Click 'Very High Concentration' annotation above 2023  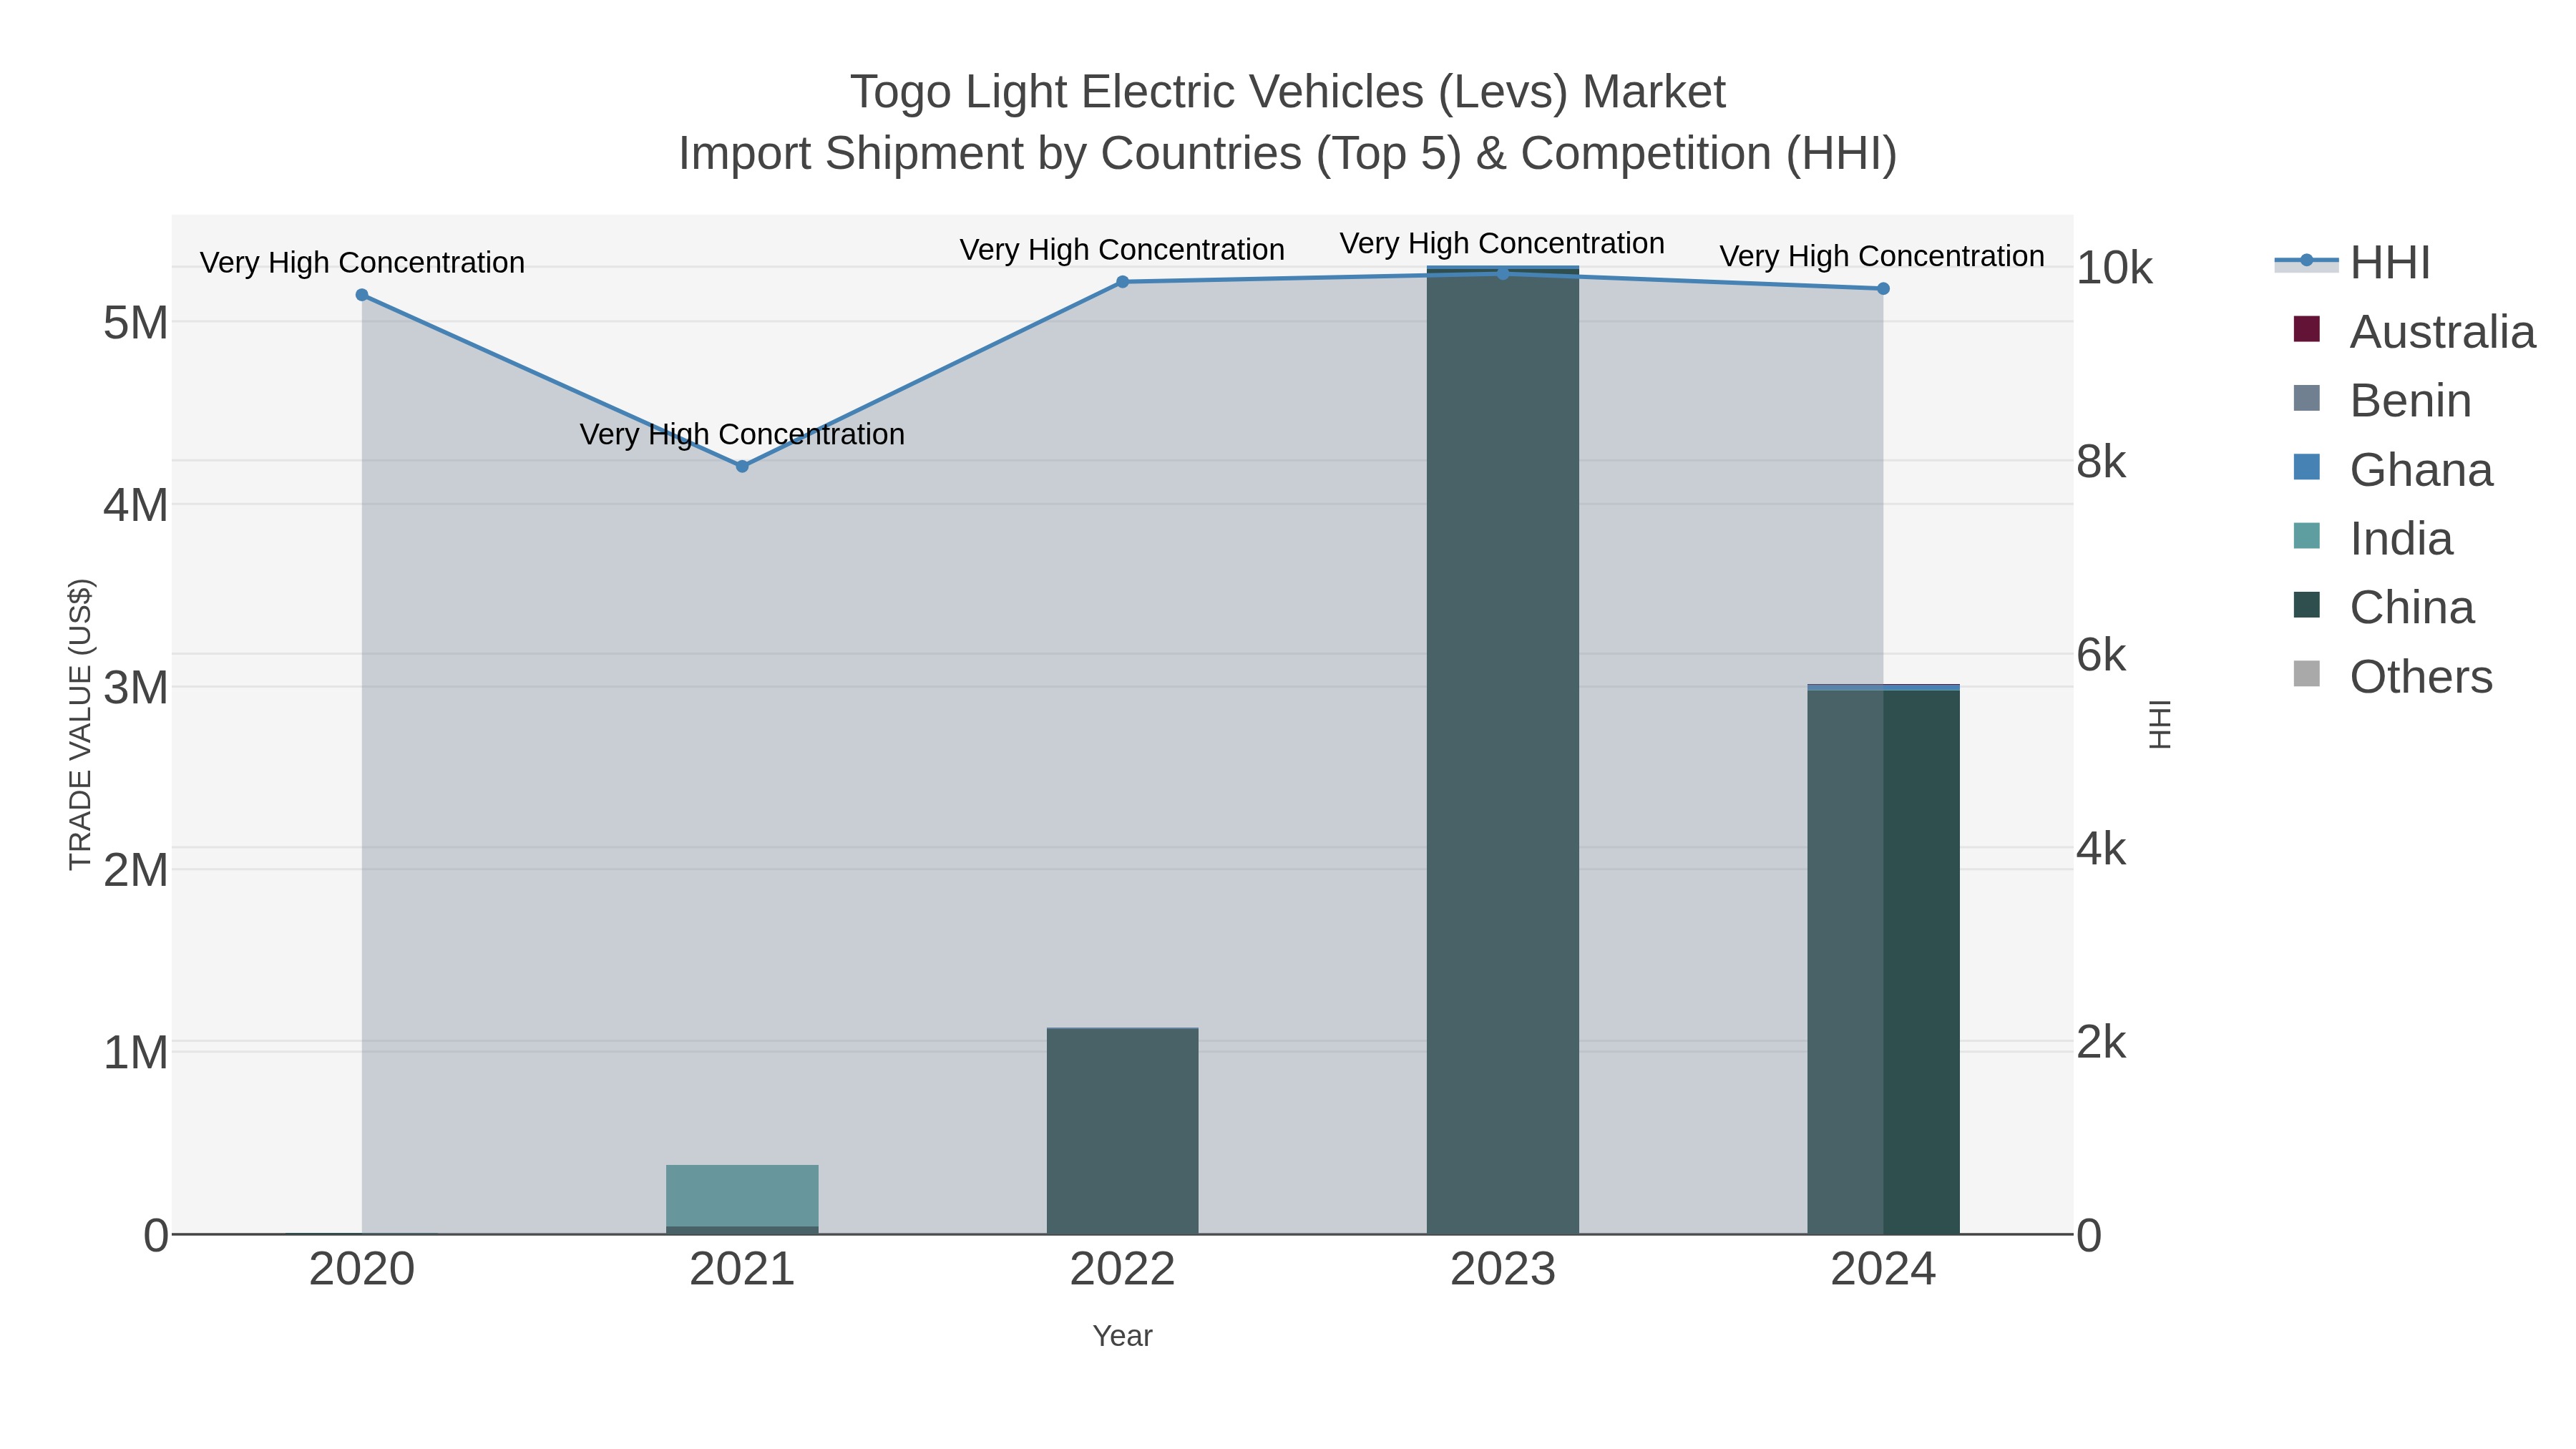(x=1503, y=243)
